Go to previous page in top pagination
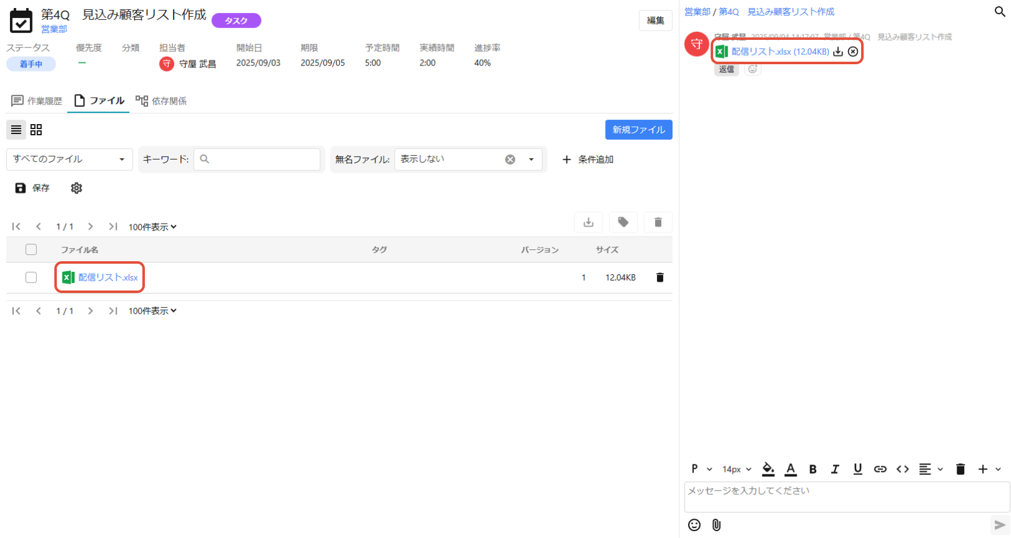Screen dimensions: 1011x538 click(39, 226)
